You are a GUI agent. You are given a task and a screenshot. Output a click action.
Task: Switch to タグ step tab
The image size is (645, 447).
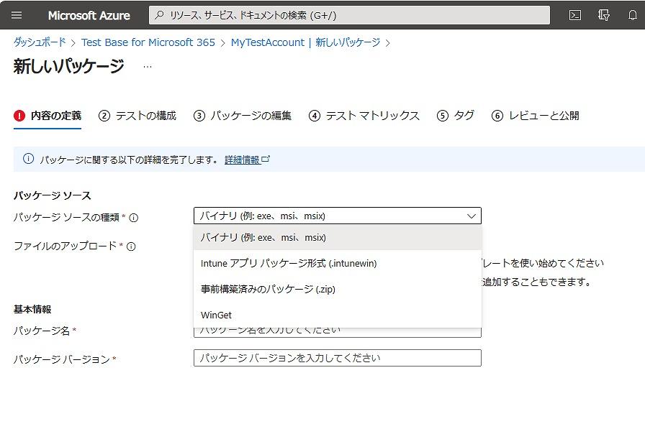pyautogui.click(x=456, y=116)
